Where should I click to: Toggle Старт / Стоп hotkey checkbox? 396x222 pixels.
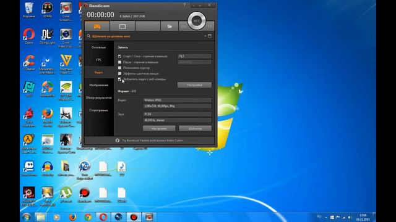tap(119, 56)
